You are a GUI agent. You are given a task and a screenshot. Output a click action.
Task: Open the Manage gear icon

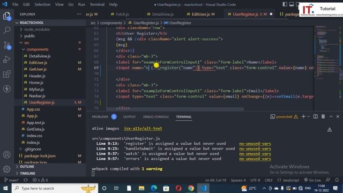(x=7, y=169)
